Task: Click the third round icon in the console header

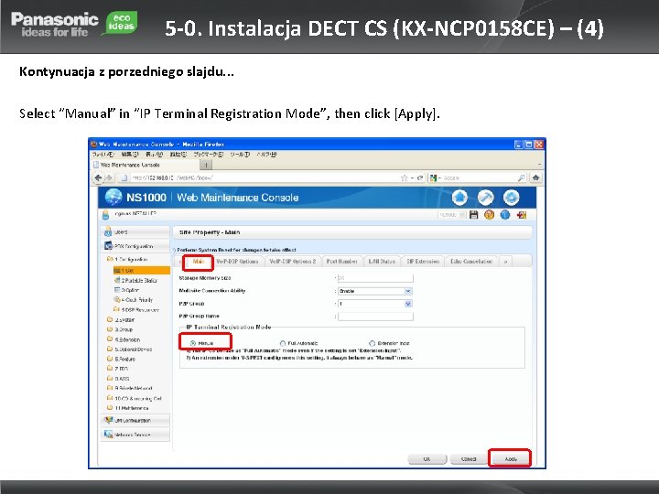Action: tap(511, 198)
